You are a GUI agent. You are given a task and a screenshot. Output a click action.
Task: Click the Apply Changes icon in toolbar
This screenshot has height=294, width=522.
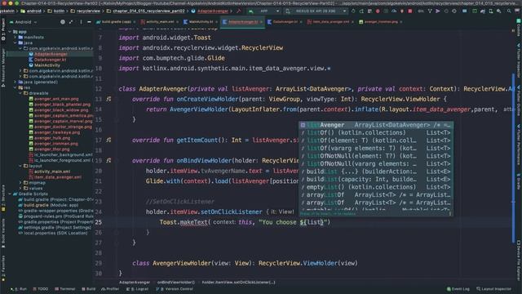tap(361, 11)
